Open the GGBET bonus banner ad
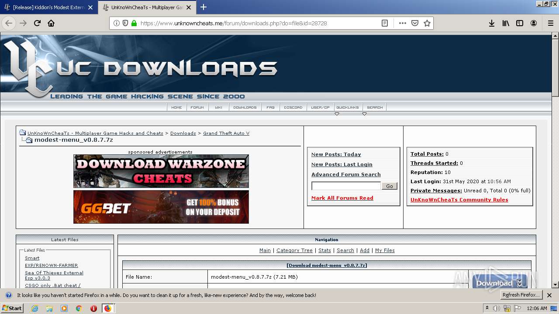 coord(161,207)
